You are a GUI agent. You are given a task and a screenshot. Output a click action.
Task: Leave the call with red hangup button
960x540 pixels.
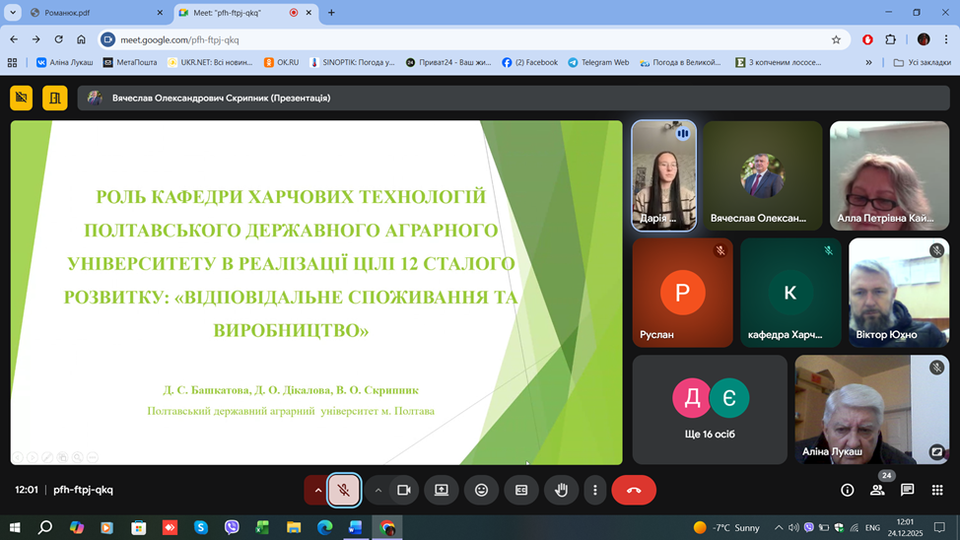(x=634, y=490)
